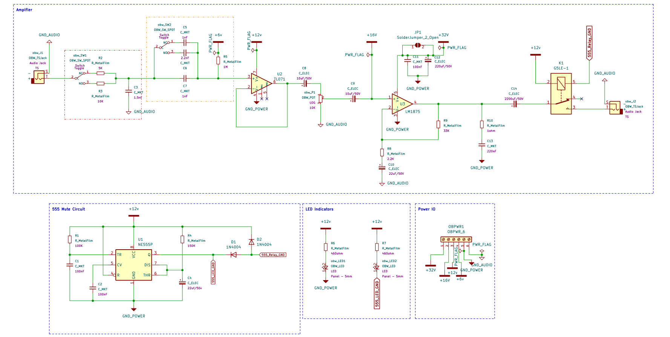Viewport: 670px width, 337px height.
Task: Click the 555 Mute Circuit title text
Action: (69, 209)
